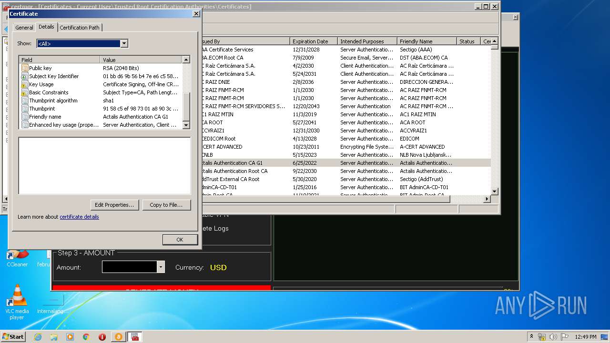Select the AC RAIZ DNIE certificate row
This screenshot has width=610, height=343.
click(x=346, y=82)
